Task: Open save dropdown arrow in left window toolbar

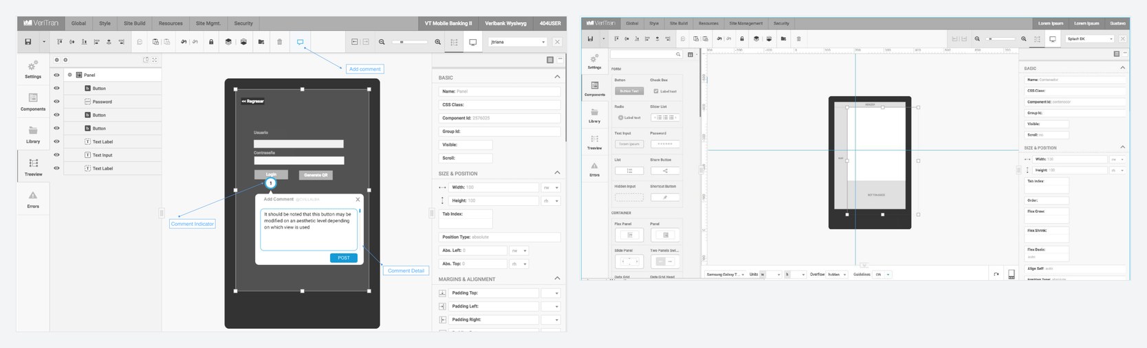Action: 43,42
